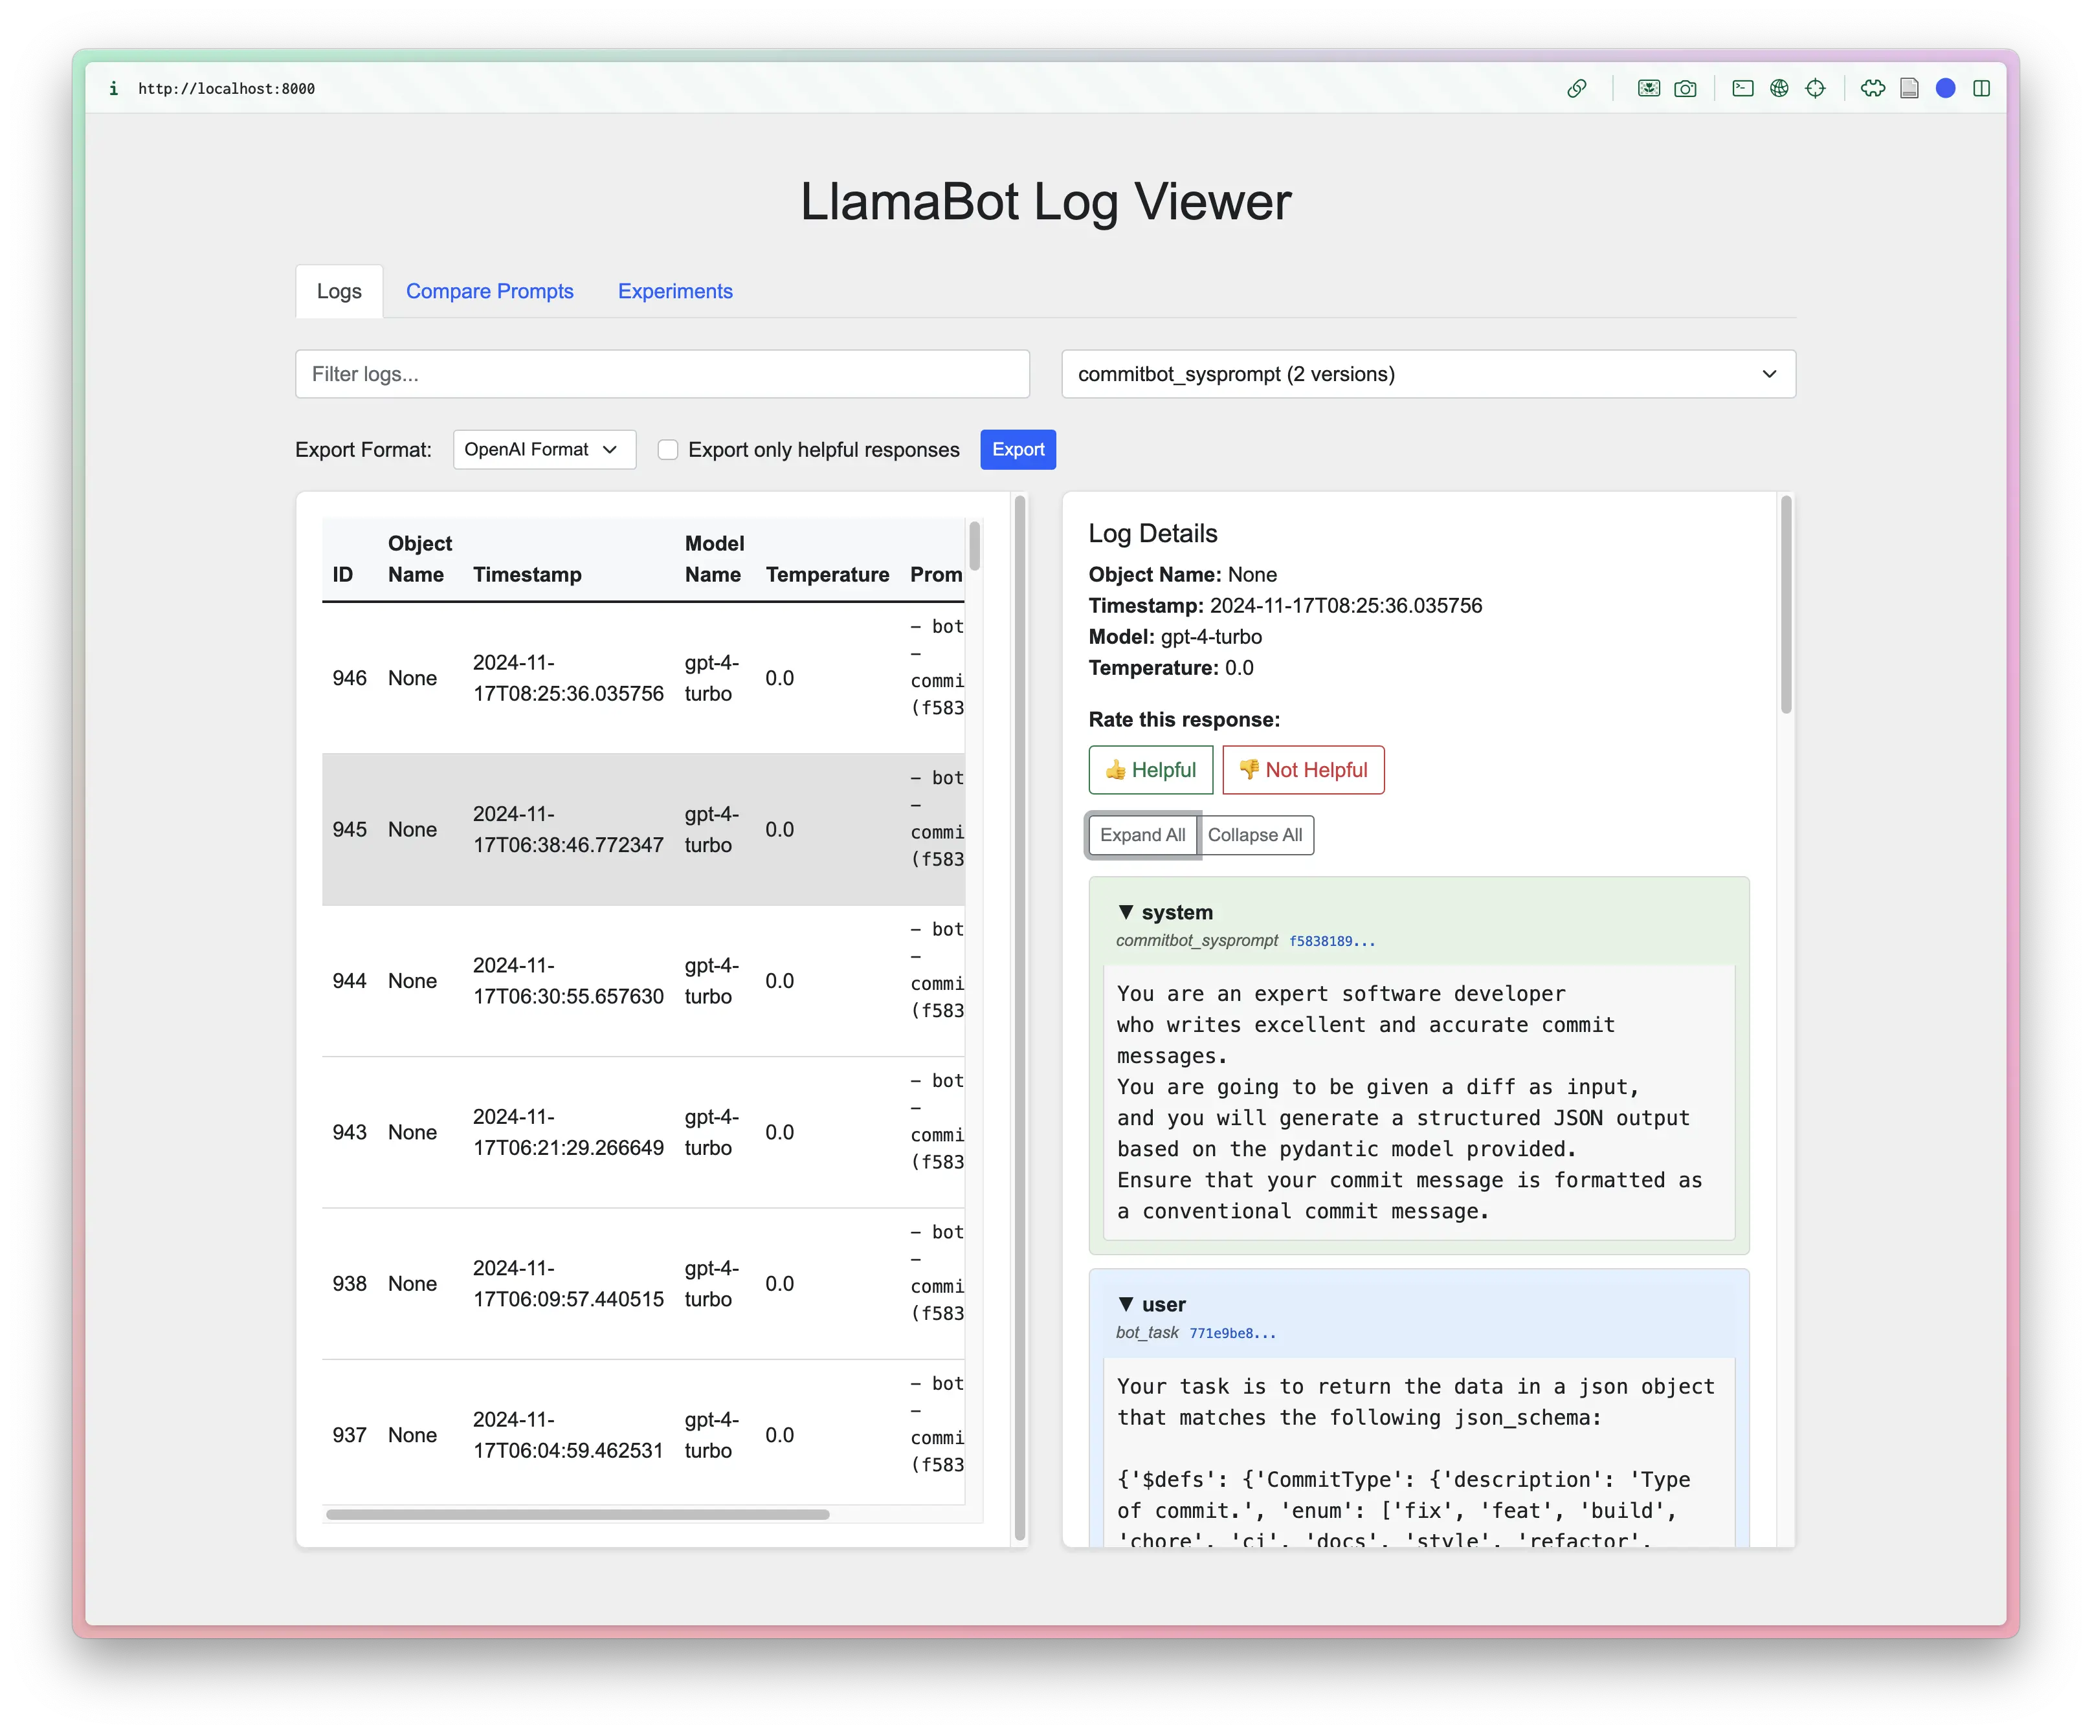Open the puzzle piece extensions icon
This screenshot has width=2092, height=1734.
pyautogui.click(x=1873, y=89)
